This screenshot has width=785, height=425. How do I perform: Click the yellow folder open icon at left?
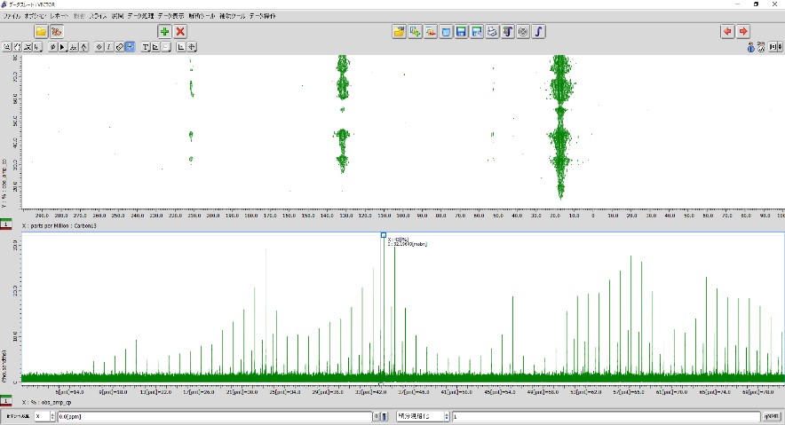tap(41, 32)
